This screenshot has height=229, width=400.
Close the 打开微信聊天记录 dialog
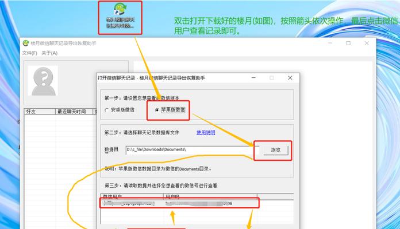click(290, 78)
